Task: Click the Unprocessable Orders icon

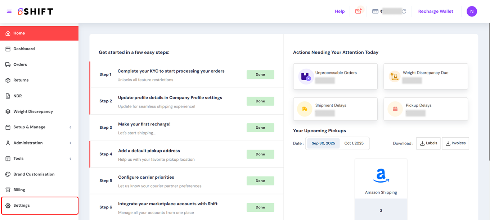Action: [306, 76]
